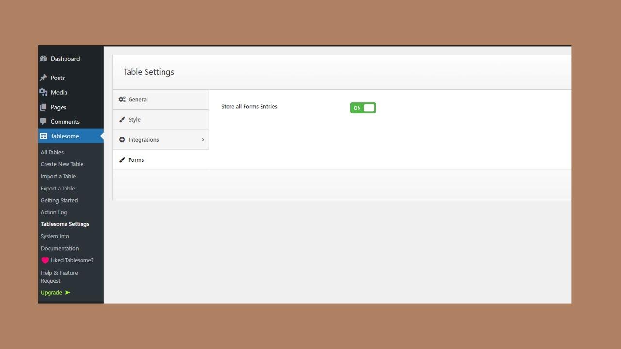Switch to the Forms settings tab
The image size is (621, 349).
pyautogui.click(x=136, y=160)
